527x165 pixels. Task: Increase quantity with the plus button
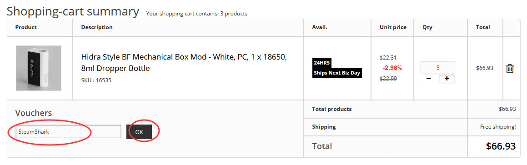[447, 79]
